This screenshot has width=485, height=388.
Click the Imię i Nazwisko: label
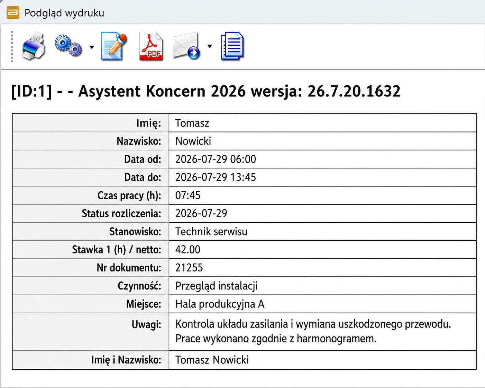pos(126,360)
